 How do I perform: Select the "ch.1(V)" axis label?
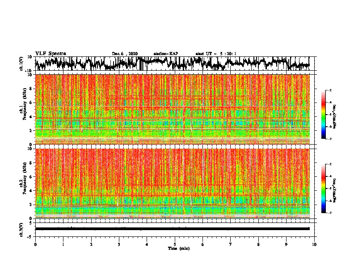pyautogui.click(x=21, y=64)
